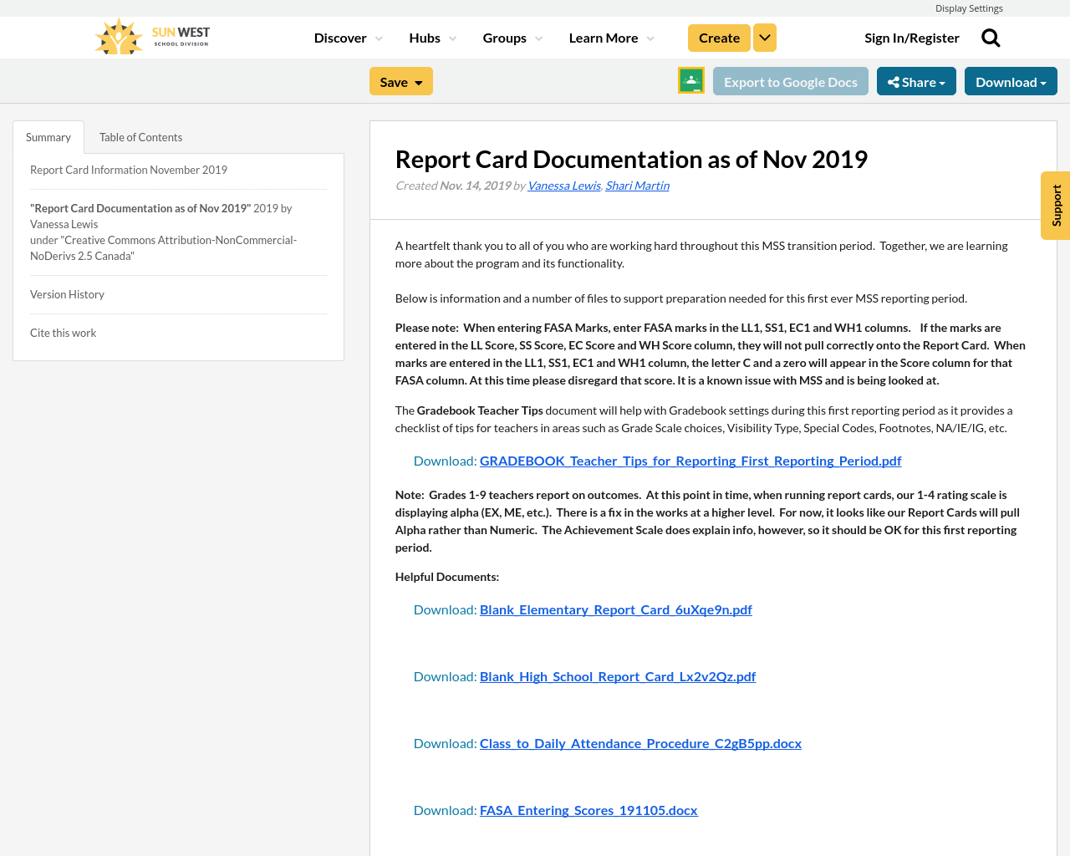1070x856 pixels.
Task: Share to Google Classroom
Action: point(690,80)
